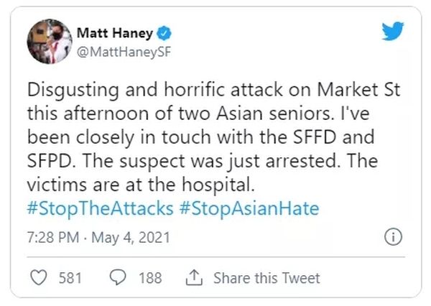Screen dimensions: 431x306
Task: Open the @MattHaneySF handle link
Action: [119, 50]
